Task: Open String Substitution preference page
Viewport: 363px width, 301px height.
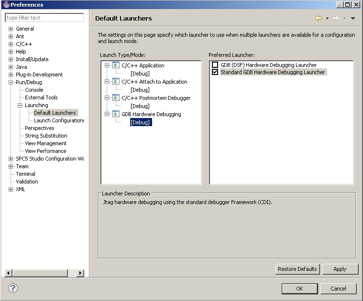Action: (46, 136)
